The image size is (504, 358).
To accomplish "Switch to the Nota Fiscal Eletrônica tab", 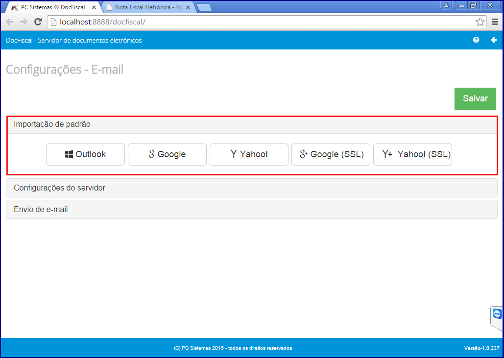I will tap(148, 7).
